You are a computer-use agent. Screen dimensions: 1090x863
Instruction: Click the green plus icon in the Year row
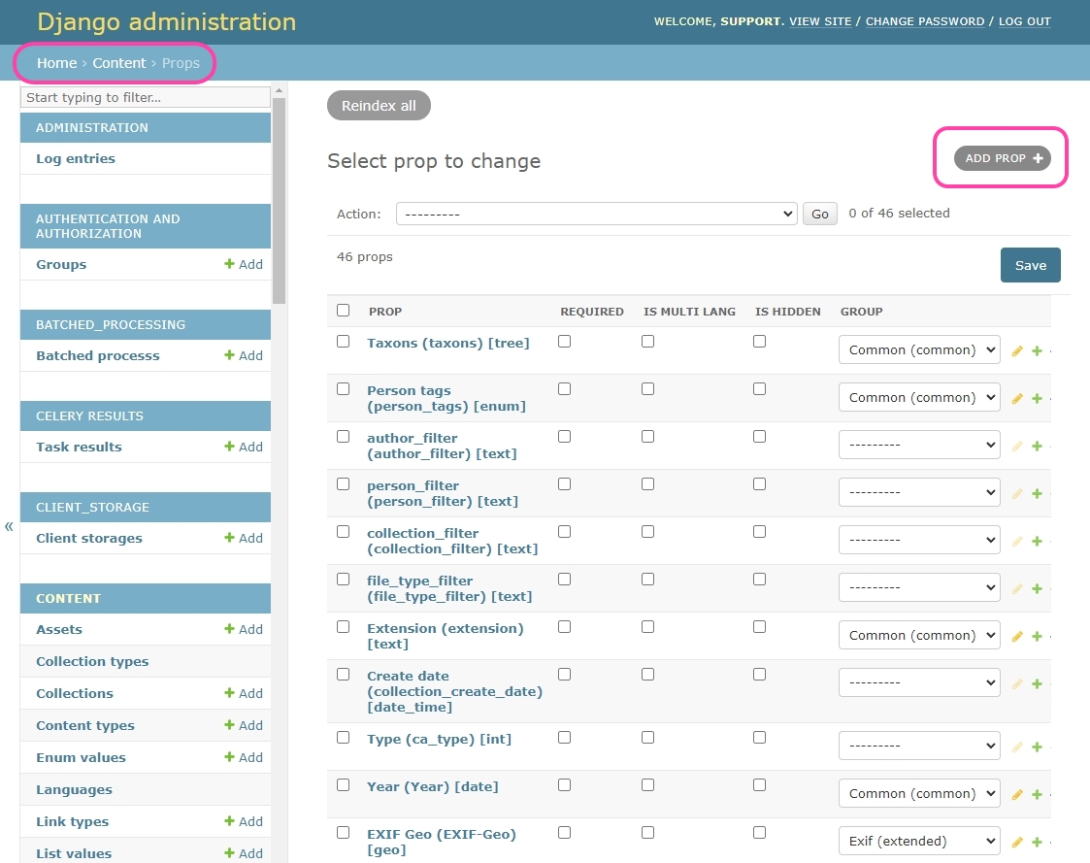pos(1038,795)
